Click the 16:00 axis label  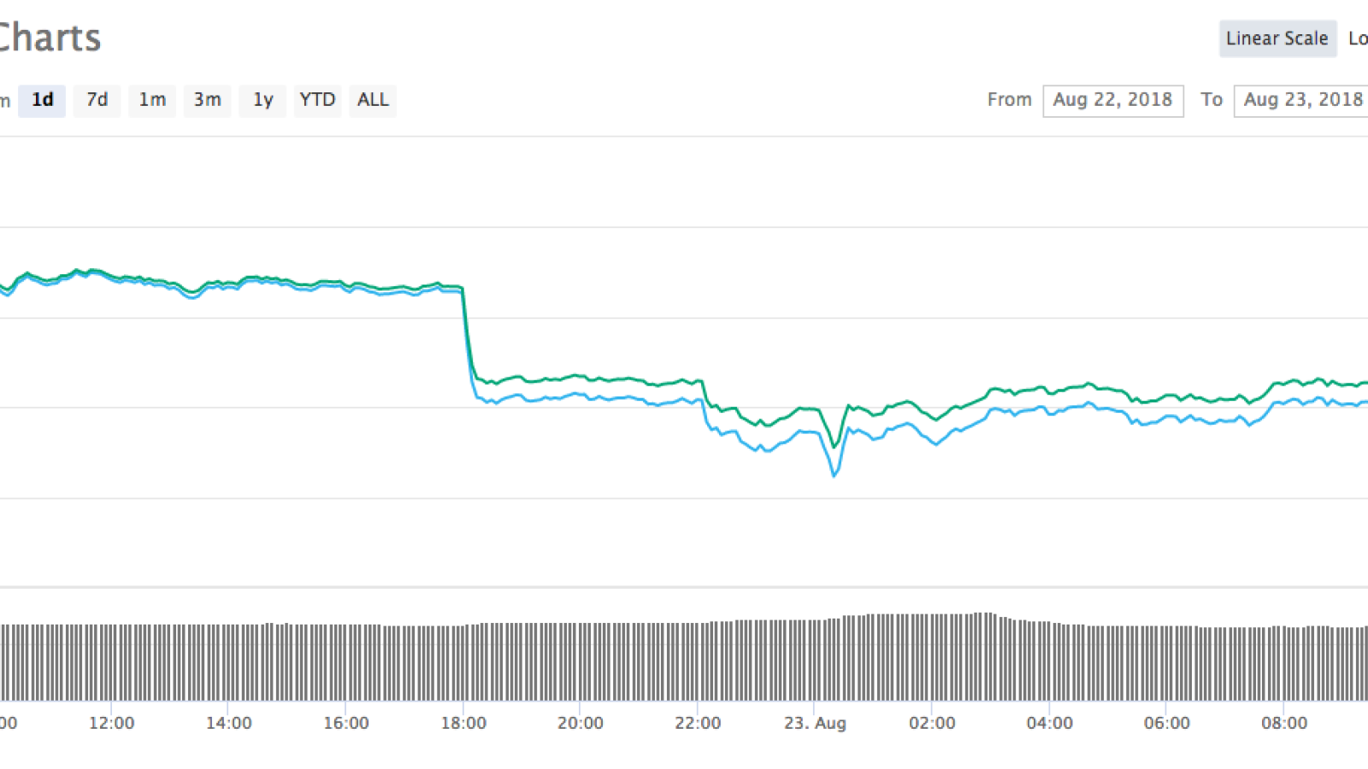(346, 723)
